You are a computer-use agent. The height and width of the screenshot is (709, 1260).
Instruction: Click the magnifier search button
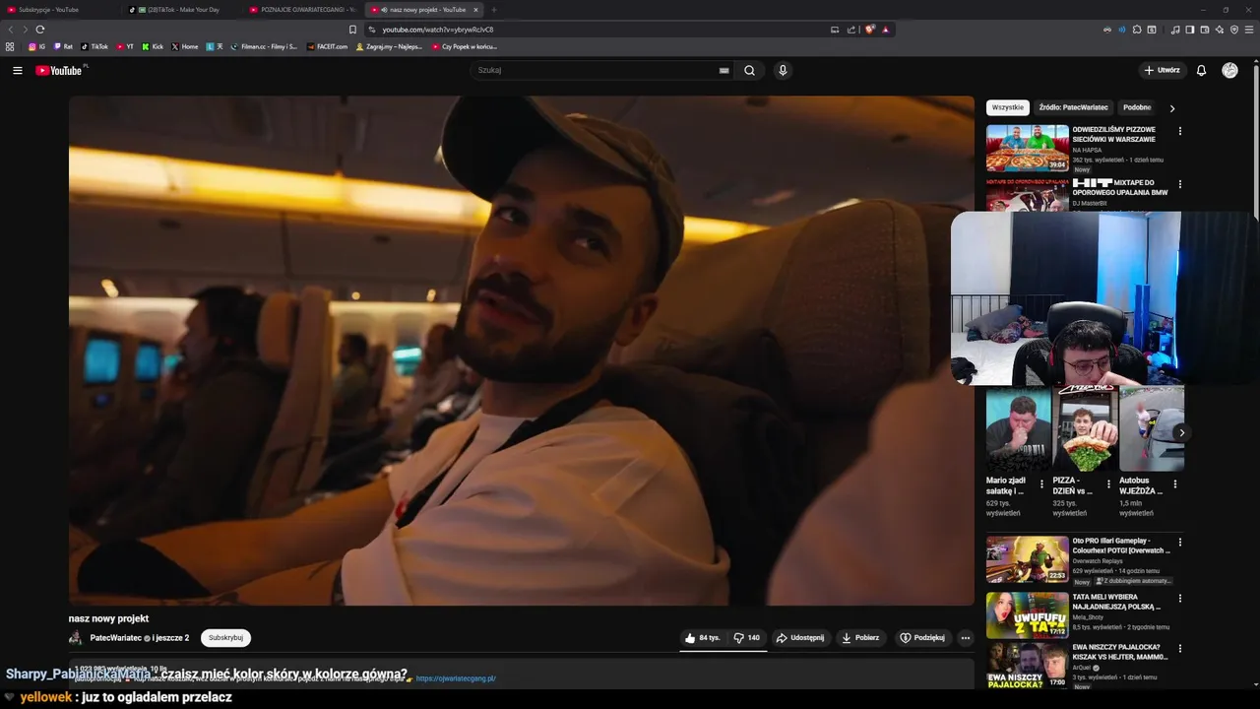click(x=749, y=70)
